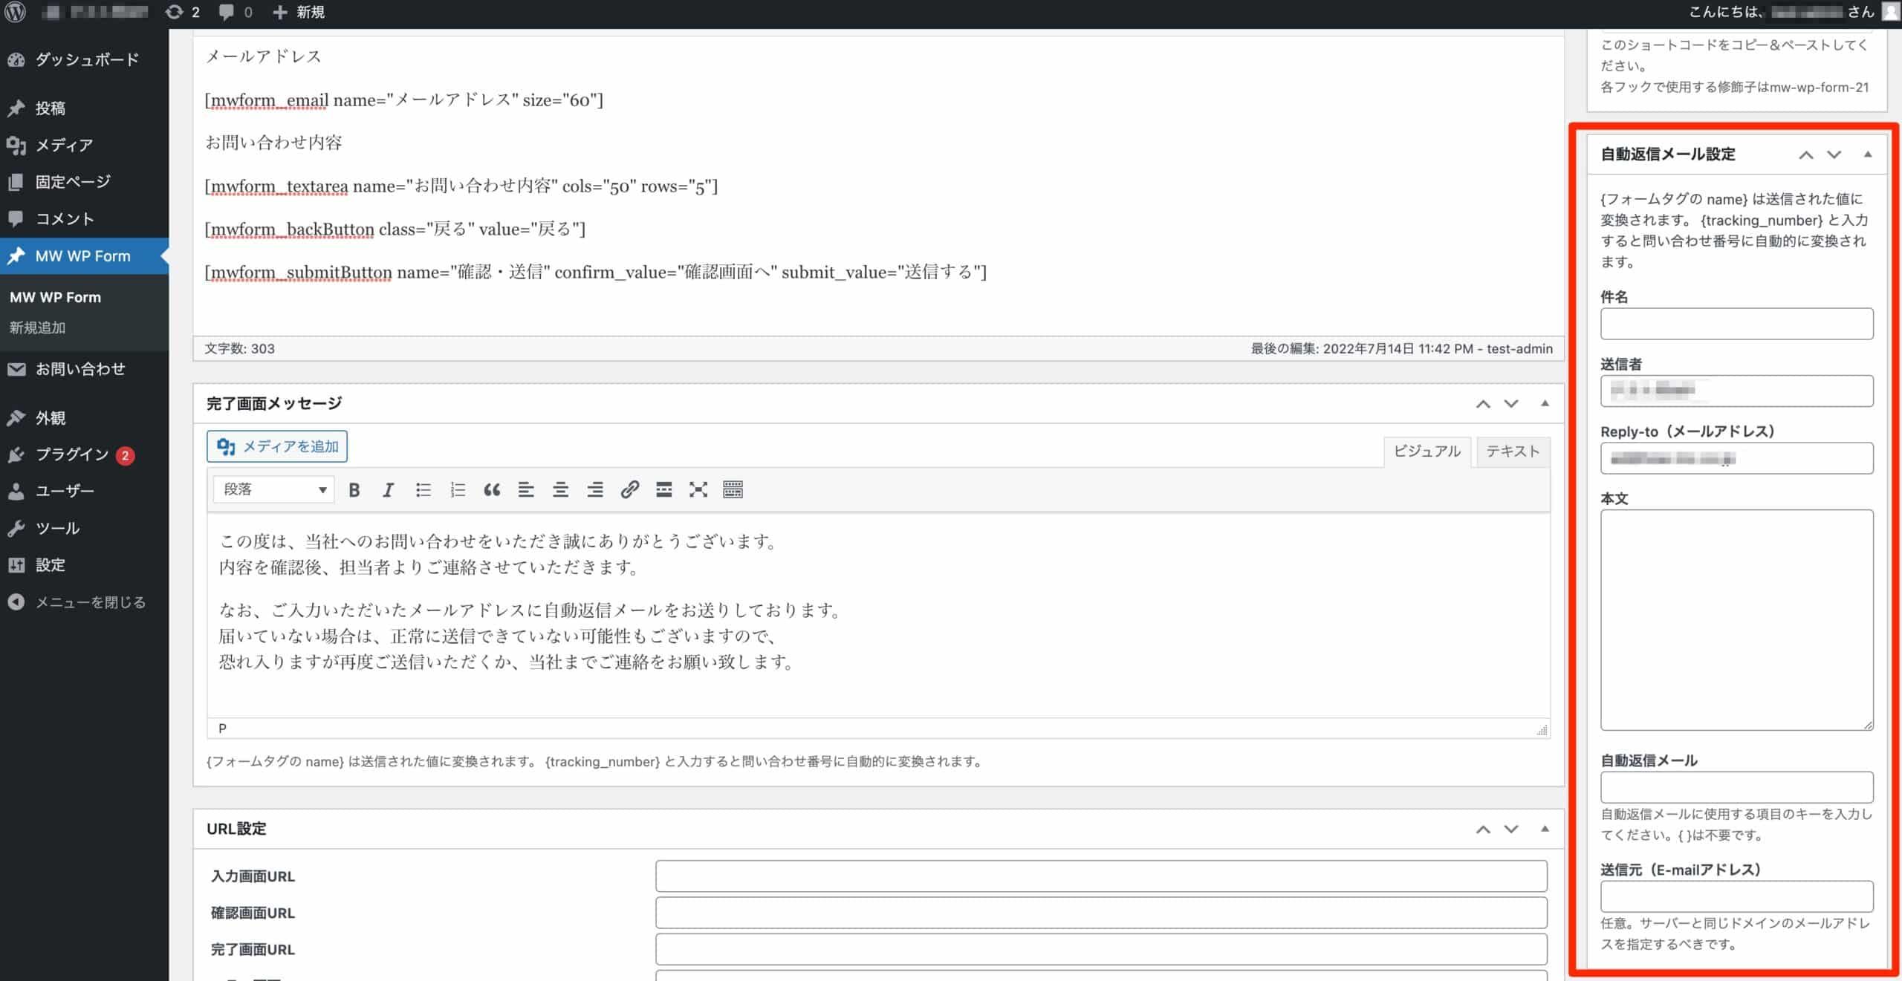
Task: Collapse the 自動返信メール設定 panel
Action: [1868, 154]
